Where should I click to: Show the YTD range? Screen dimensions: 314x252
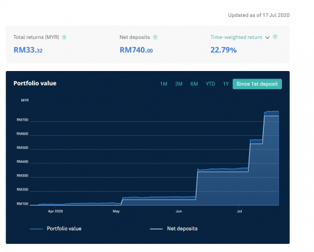210,84
